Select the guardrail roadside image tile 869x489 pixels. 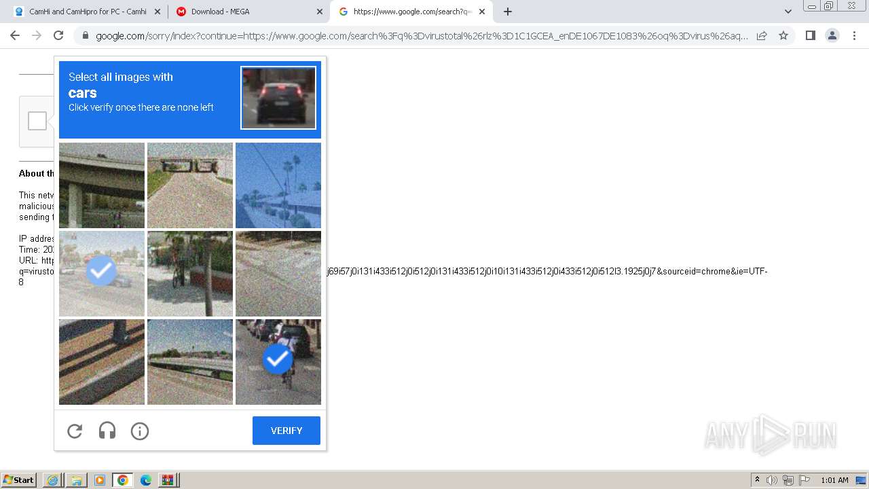[190, 362]
